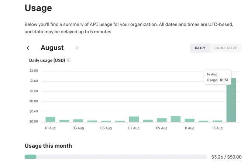
Task: Switch to the DAILY view
Action: tap(200, 48)
